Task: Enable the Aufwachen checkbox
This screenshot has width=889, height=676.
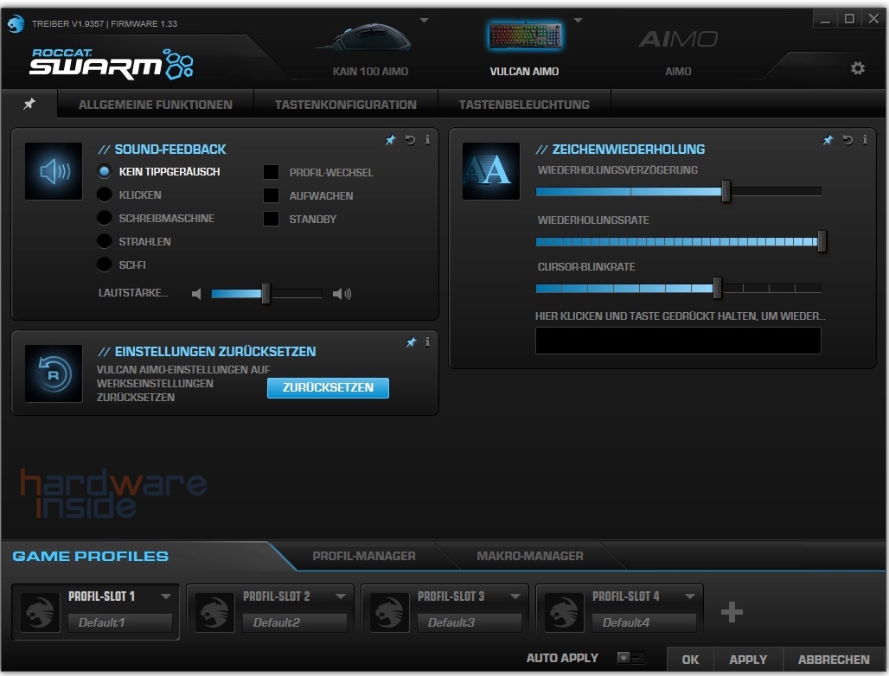Action: 271,195
